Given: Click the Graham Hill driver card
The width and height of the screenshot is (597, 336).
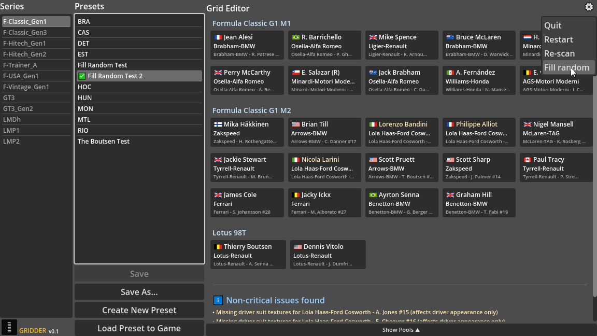Looking at the screenshot, I should coord(479,203).
